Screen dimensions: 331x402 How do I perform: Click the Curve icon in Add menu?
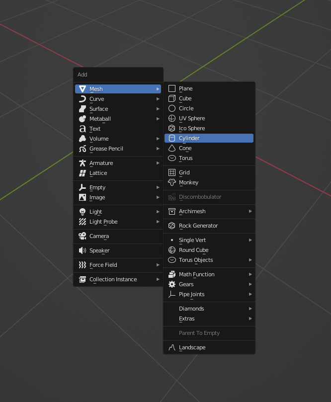(x=83, y=99)
